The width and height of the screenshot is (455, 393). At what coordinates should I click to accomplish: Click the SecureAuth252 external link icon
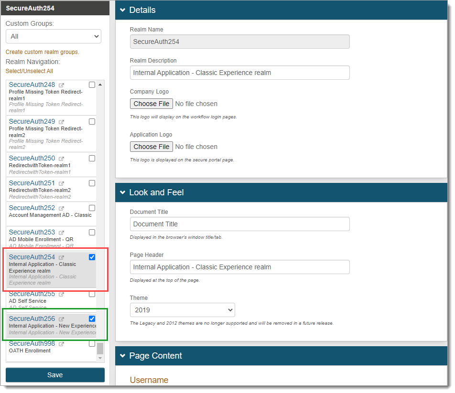(62, 209)
